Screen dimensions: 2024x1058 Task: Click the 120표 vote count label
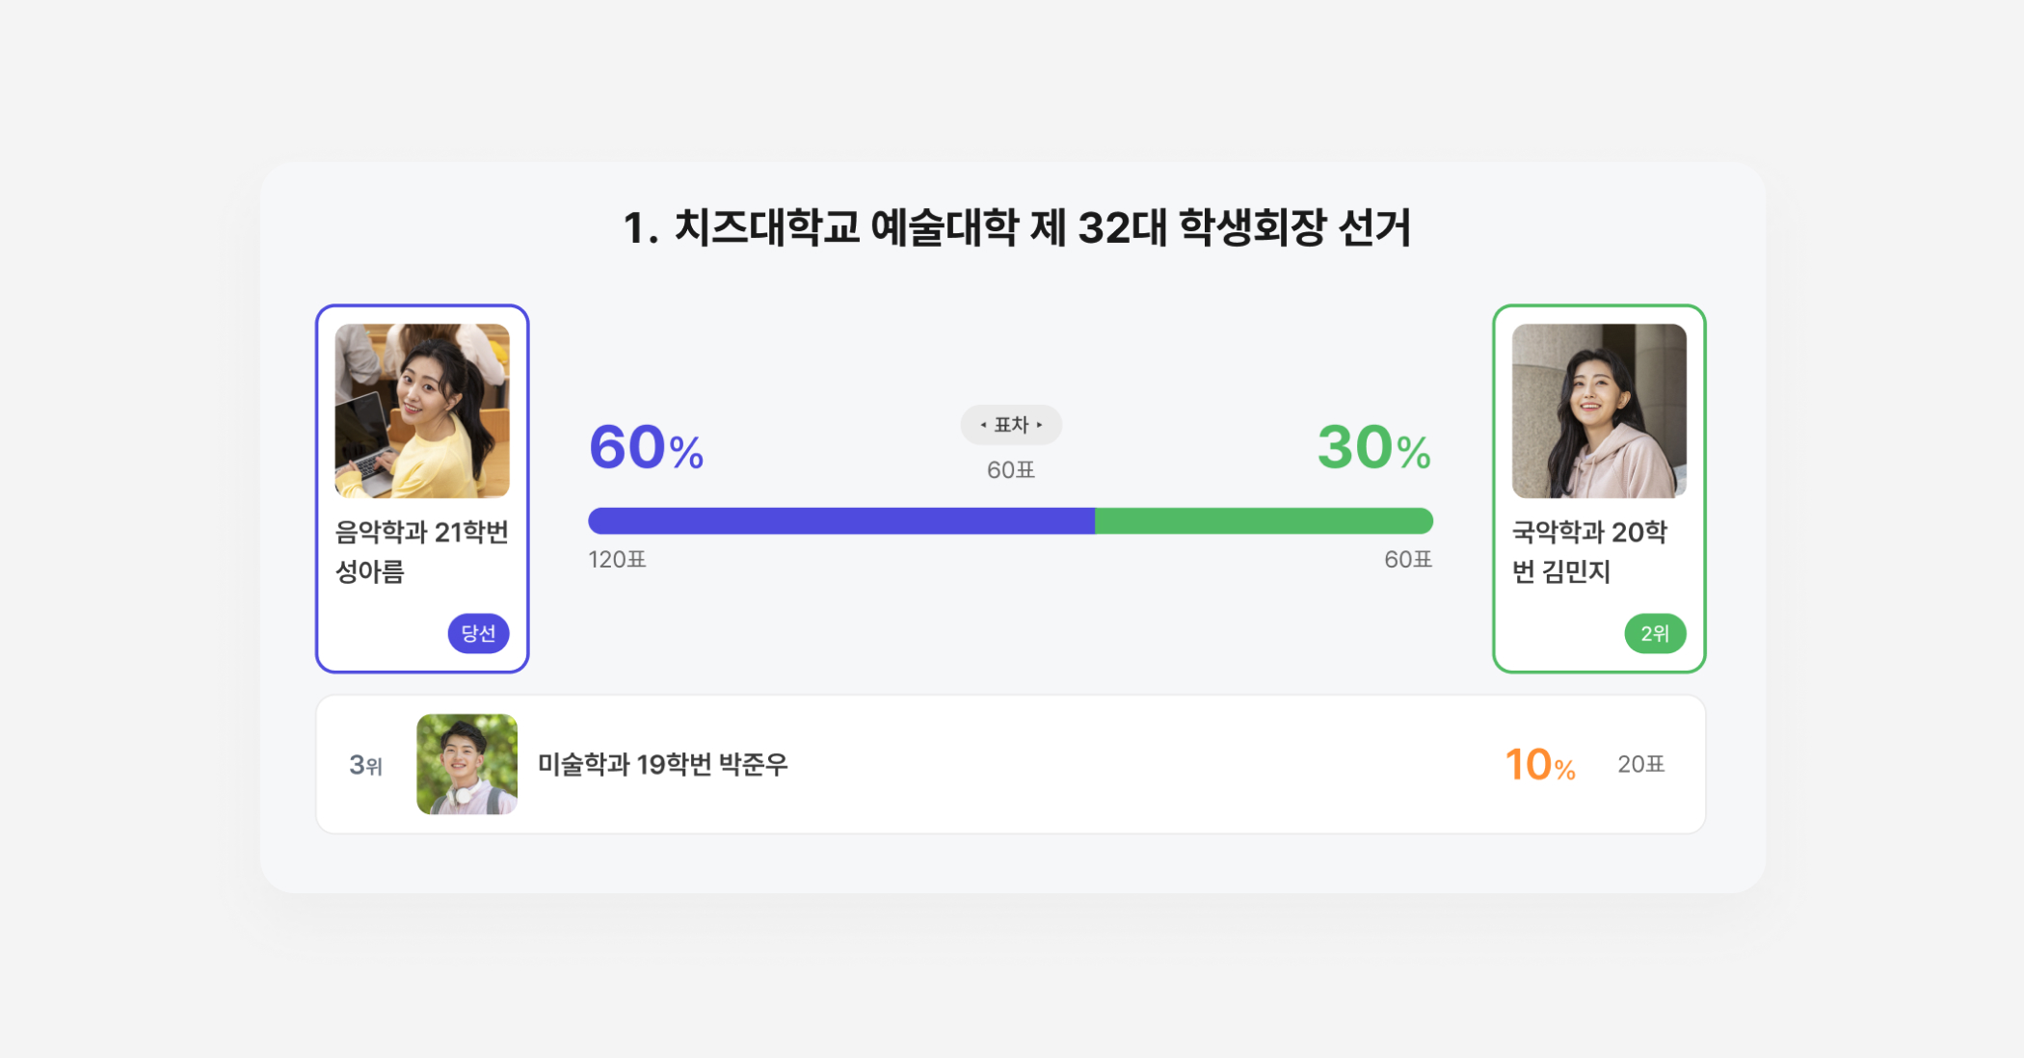[x=617, y=560]
